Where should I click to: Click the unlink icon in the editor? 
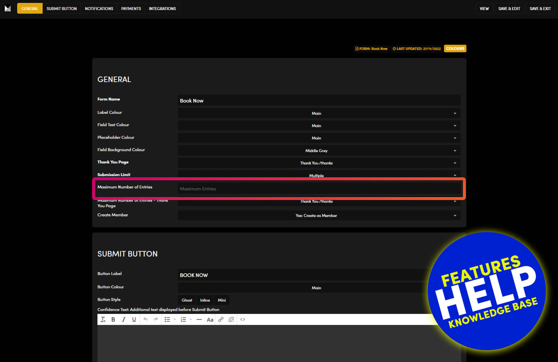coord(231,320)
